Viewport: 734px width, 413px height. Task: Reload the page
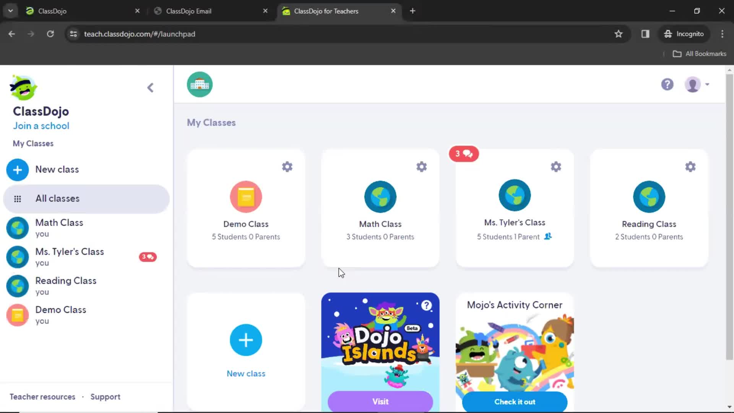(50, 34)
